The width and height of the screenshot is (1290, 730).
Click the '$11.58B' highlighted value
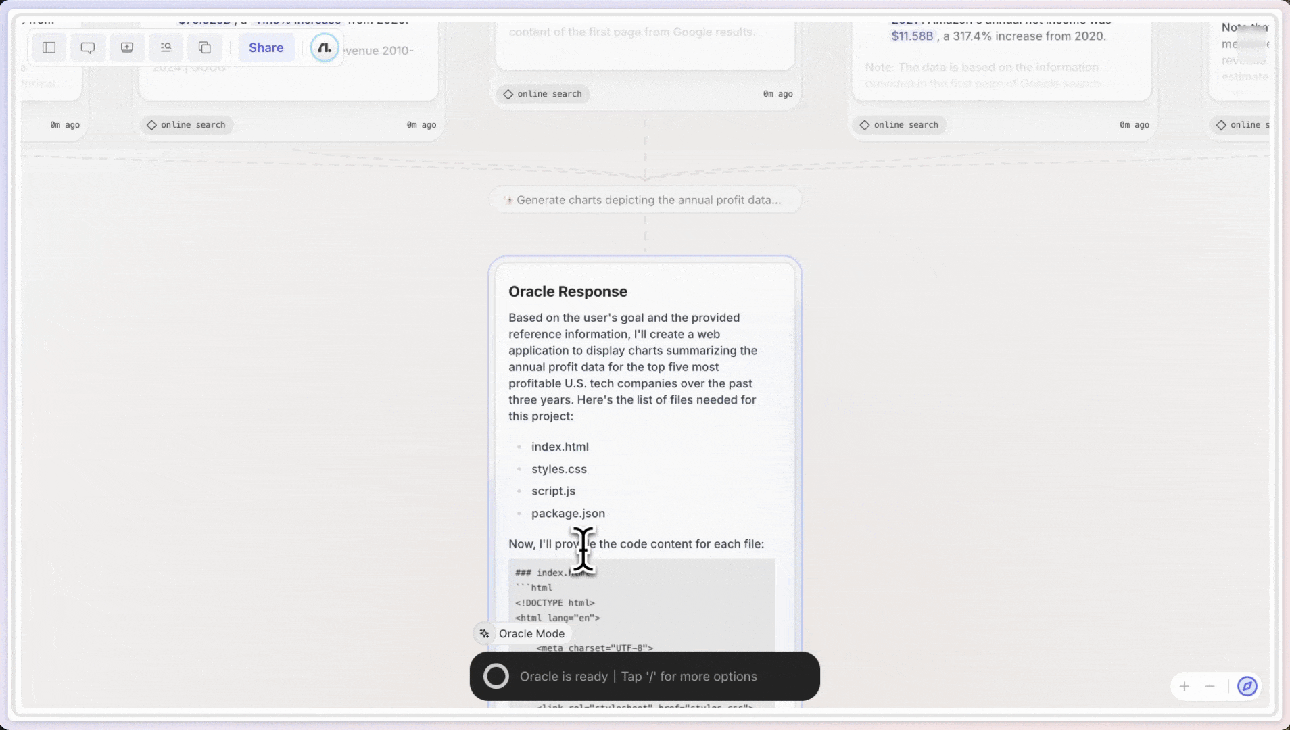coord(912,36)
